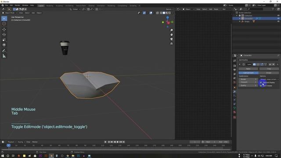Open the Output properties tab icon
The image size is (281, 158).
point(234,70)
